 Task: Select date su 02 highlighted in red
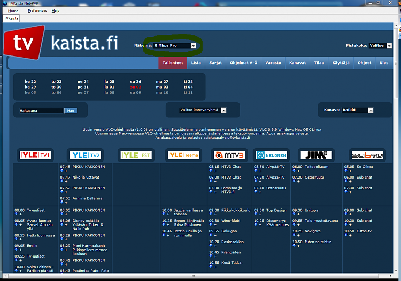[136, 87]
